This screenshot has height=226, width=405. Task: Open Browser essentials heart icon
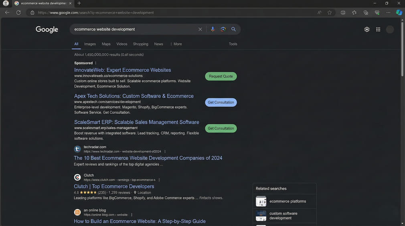[x=377, y=12]
